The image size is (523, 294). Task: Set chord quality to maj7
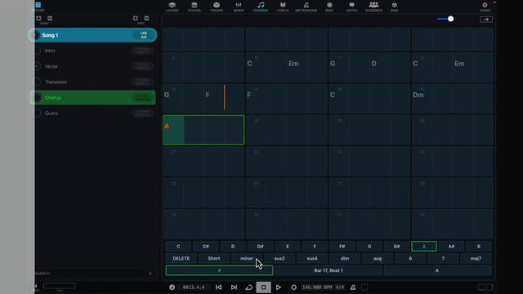point(476,258)
